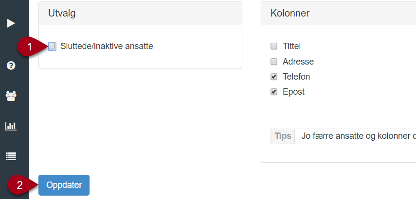Click the tip text starting with Jo færre
416x199 pixels.
coord(359,136)
